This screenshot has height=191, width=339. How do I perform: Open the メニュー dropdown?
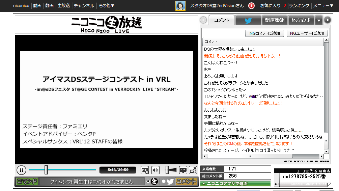coord(323,6)
